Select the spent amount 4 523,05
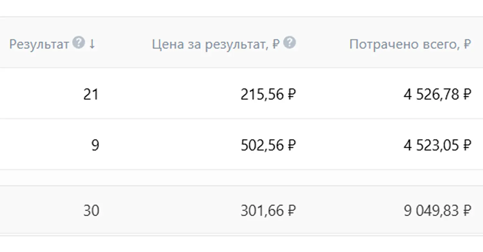 (x=431, y=146)
